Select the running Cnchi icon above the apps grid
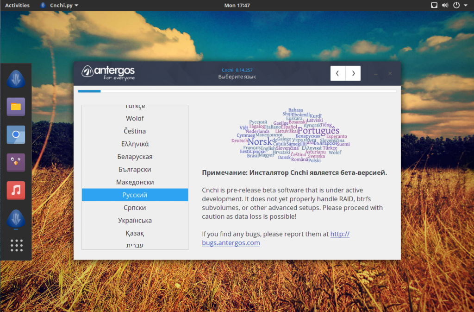The height and width of the screenshot is (312, 474). pyautogui.click(x=16, y=218)
